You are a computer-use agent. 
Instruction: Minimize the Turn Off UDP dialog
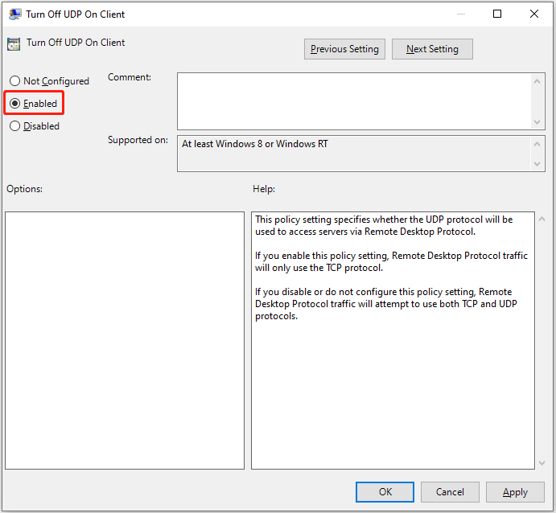coord(460,14)
